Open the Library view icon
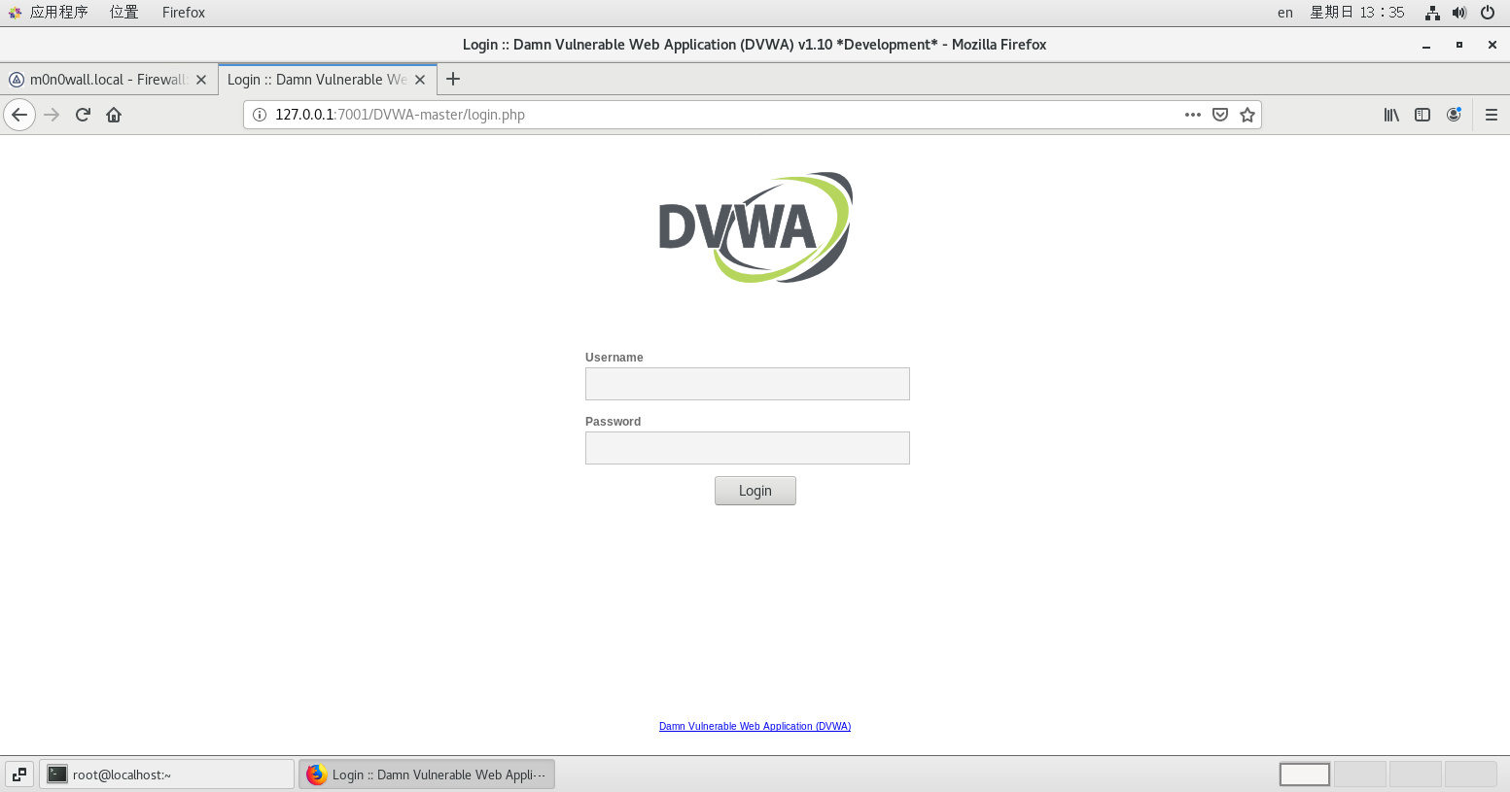Image resolution: width=1510 pixels, height=792 pixels. pyautogui.click(x=1391, y=115)
